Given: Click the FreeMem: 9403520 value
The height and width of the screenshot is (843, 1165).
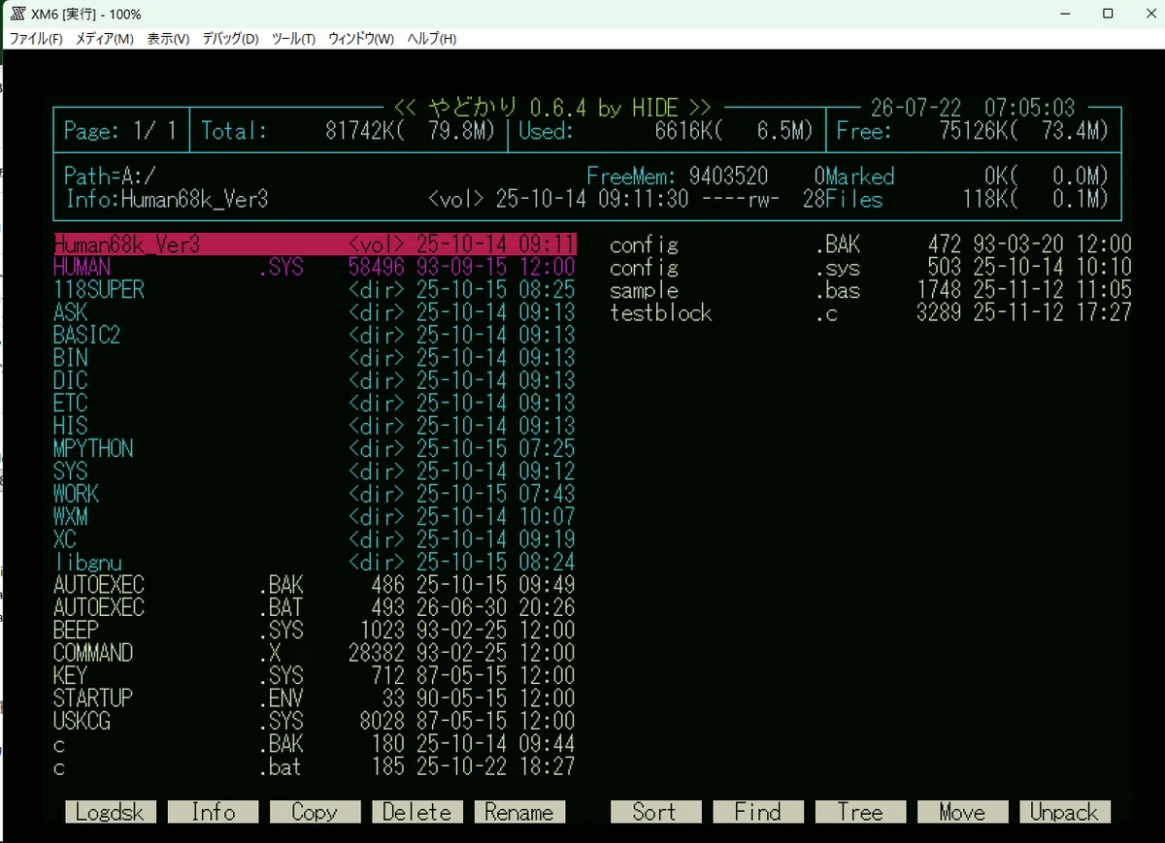Looking at the screenshot, I should coord(678,177).
